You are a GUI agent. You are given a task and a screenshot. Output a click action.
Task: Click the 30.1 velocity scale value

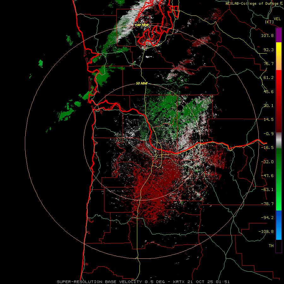point(269,106)
